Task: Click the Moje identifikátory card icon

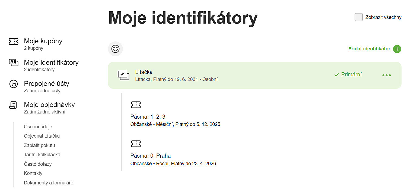Action: (14, 63)
